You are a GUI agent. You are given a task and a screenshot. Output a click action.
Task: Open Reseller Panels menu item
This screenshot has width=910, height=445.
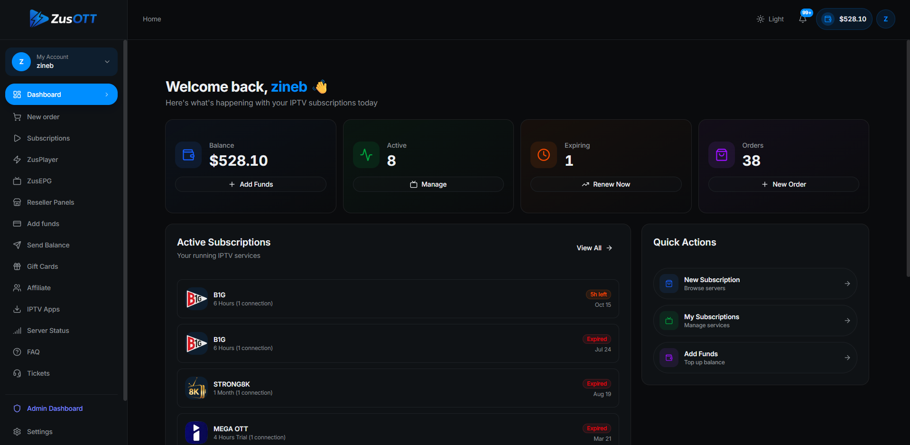[x=62, y=202]
